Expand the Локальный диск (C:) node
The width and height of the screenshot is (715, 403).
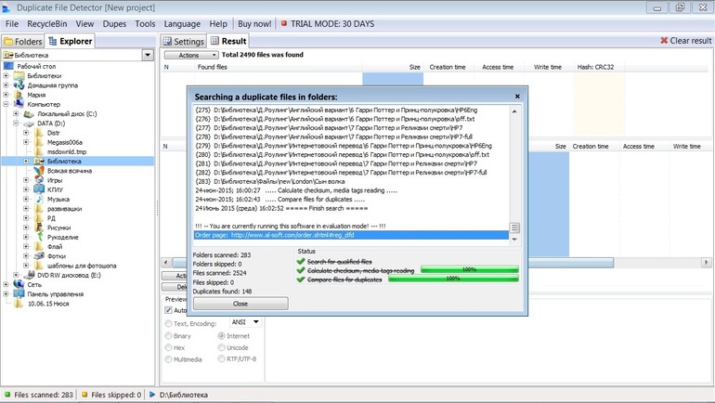coord(16,113)
